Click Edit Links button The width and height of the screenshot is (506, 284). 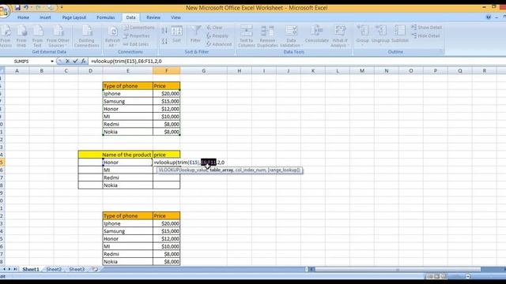[x=136, y=44]
